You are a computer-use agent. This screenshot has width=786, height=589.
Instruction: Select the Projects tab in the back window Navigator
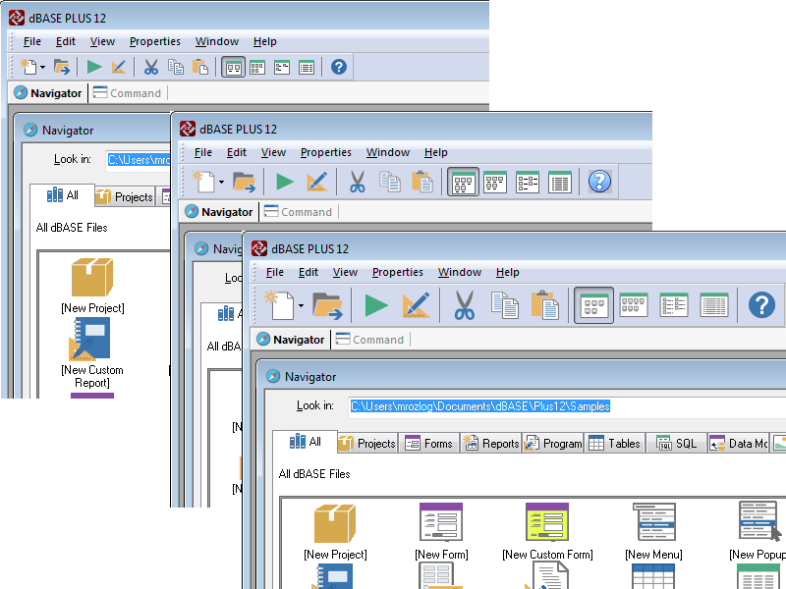125,197
